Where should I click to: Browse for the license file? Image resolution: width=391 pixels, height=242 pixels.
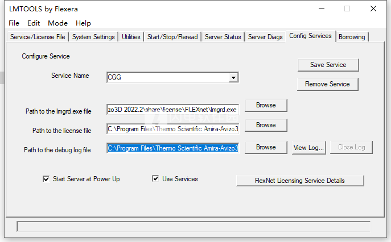click(x=266, y=125)
